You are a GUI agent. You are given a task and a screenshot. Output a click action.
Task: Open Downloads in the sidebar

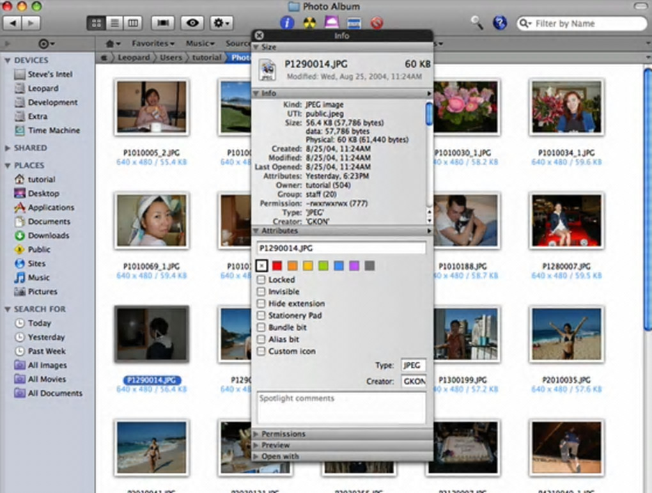pyautogui.click(x=42, y=235)
